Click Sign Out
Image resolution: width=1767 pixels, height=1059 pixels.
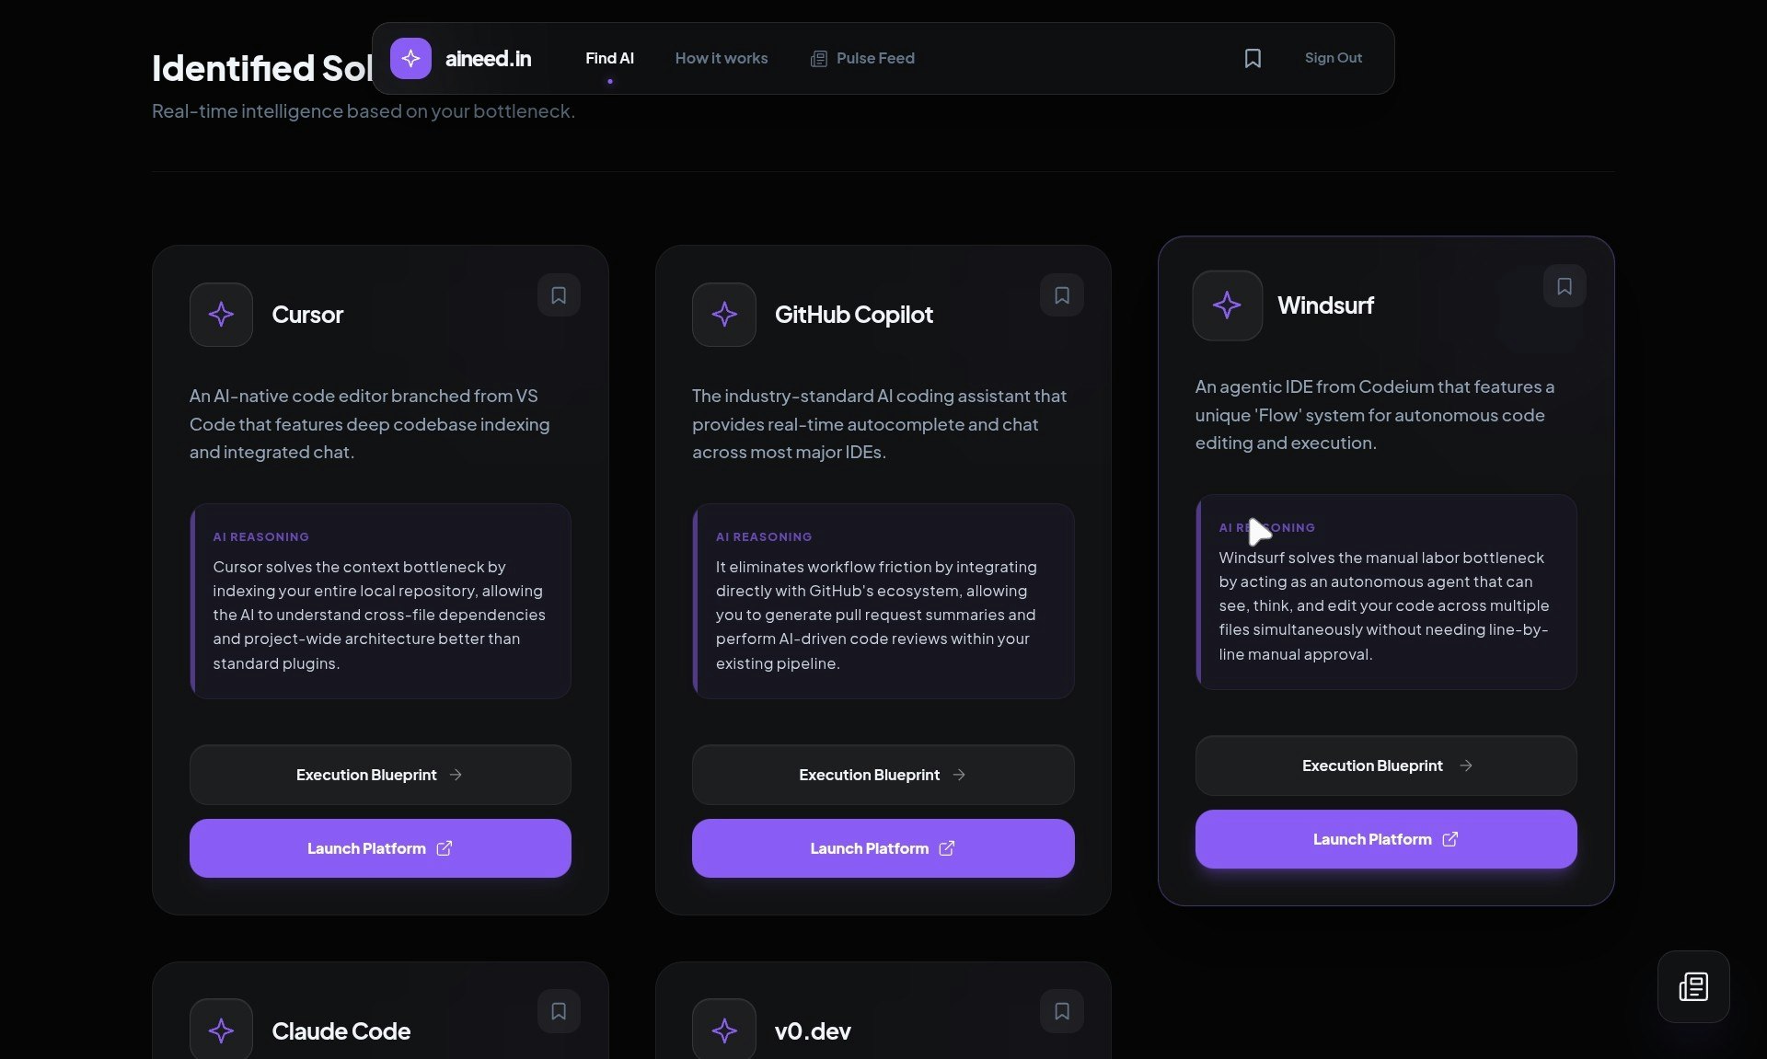click(1334, 58)
